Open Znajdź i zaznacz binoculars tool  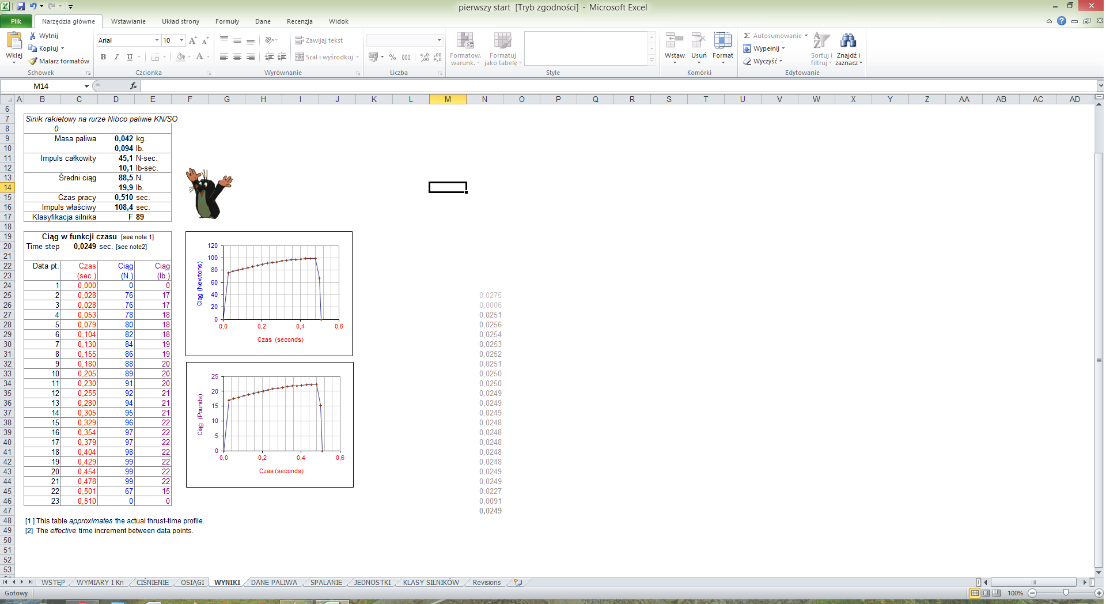click(x=848, y=41)
